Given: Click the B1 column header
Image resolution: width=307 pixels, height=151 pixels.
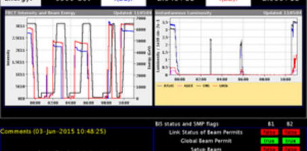Looking at the screenshot, I should (271, 124).
